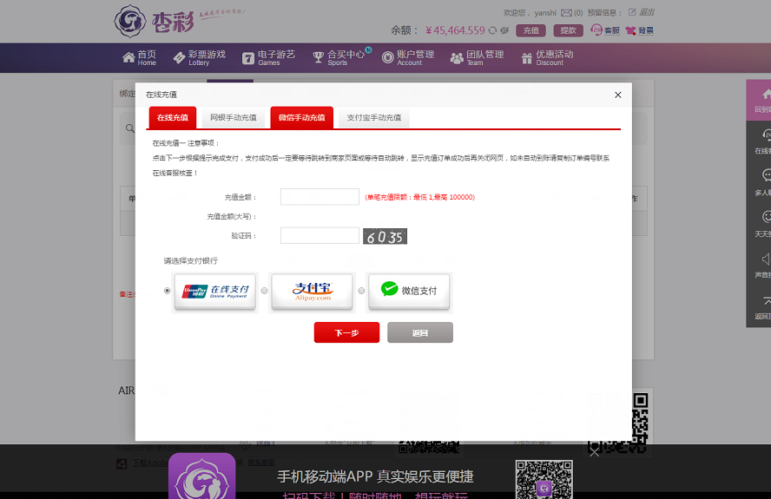
Task: Switch to 支付宝手动充值 tab
Action: click(x=373, y=117)
